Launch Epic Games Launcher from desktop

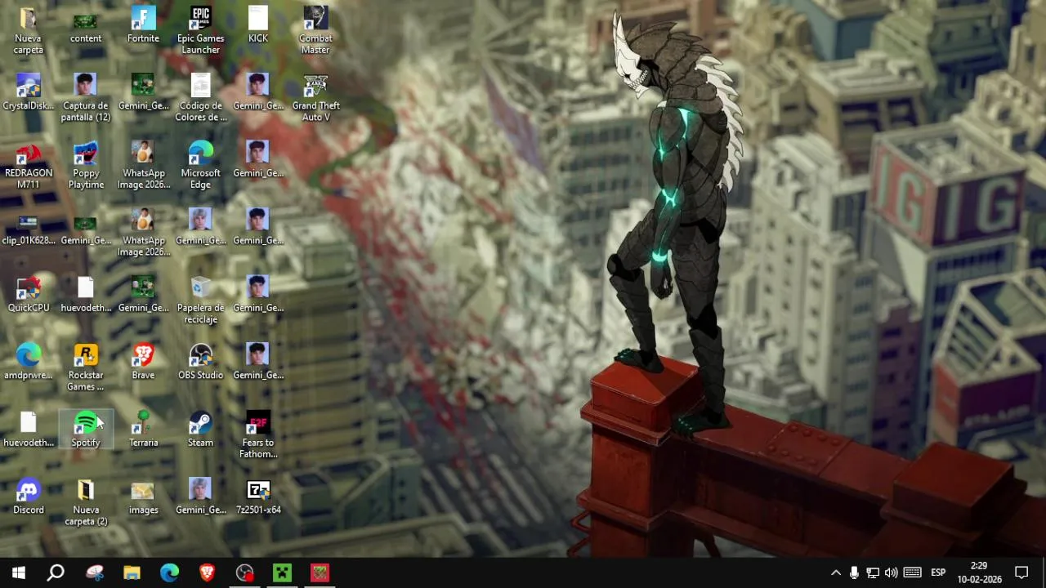tap(200, 29)
